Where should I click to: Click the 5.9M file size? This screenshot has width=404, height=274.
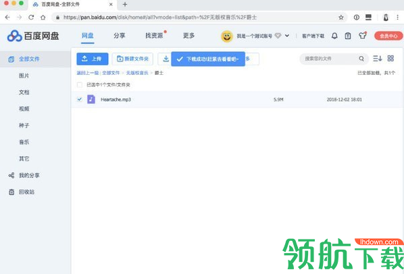point(278,100)
